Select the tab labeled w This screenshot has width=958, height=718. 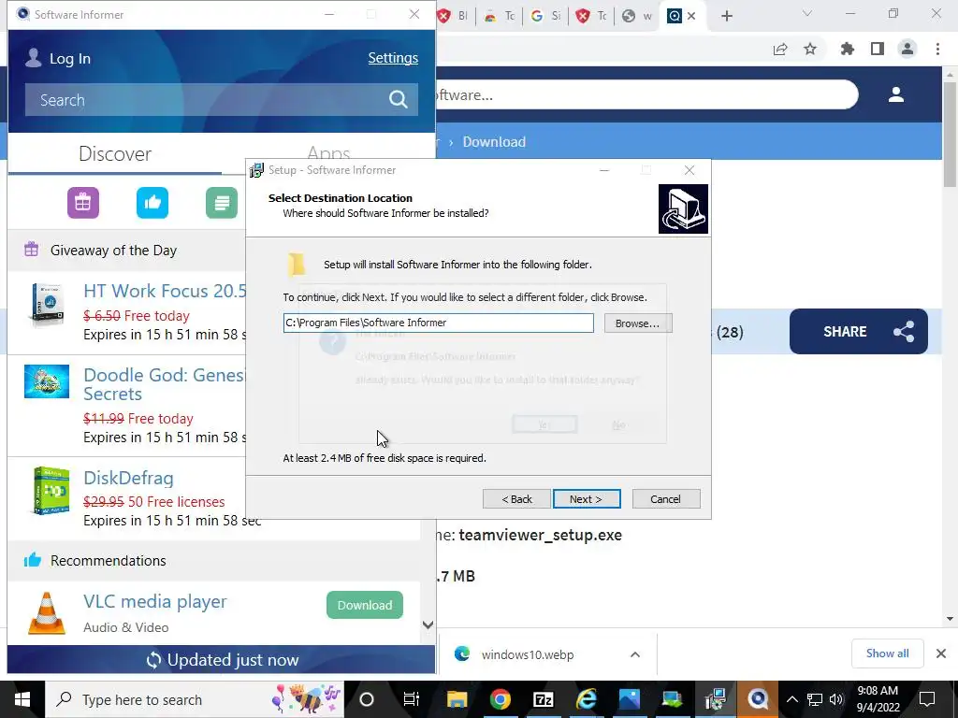(x=637, y=16)
